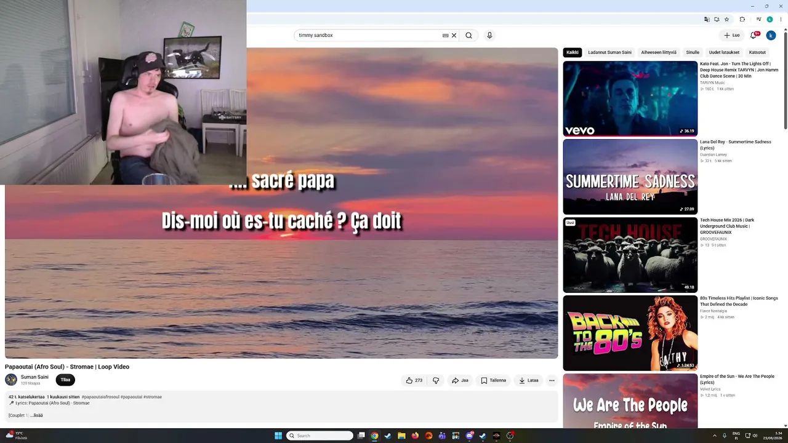
Task: Open the weather widget showing 15°C
Action: (x=17, y=436)
